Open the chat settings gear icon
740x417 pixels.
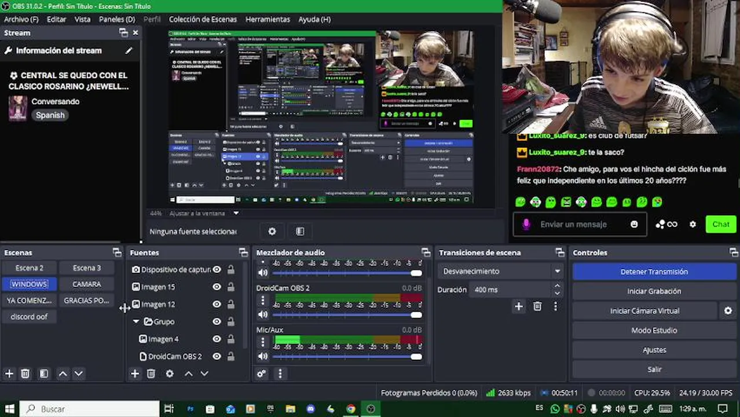click(693, 224)
